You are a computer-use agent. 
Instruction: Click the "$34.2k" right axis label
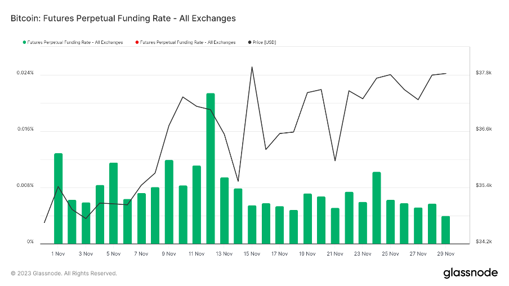[484, 242]
